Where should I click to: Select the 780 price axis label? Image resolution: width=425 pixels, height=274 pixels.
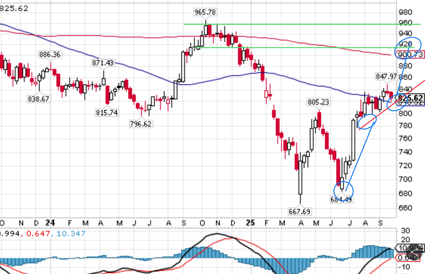[405, 125]
